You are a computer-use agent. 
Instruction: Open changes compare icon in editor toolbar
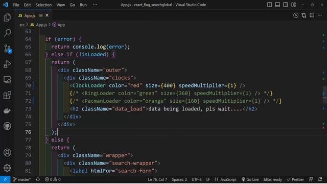(x=304, y=15)
